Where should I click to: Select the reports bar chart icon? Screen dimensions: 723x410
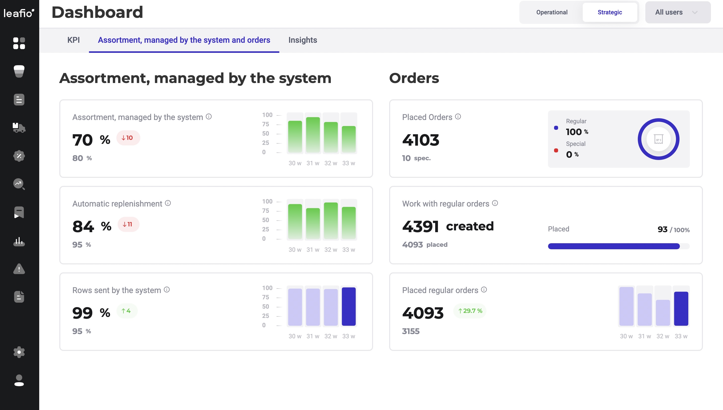[x=19, y=241]
